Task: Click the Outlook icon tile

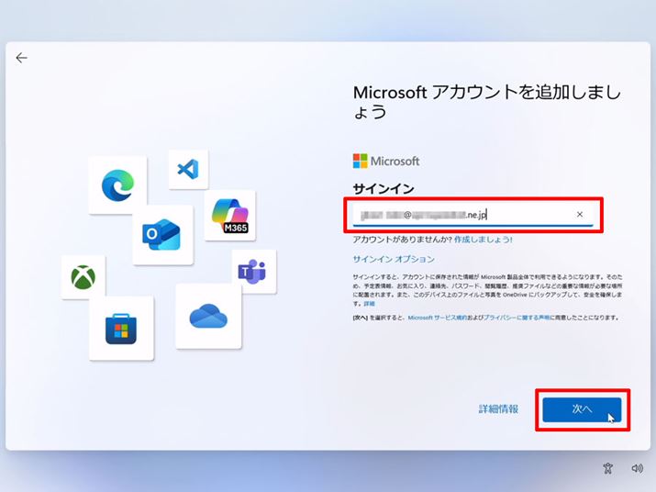Action: coord(162,234)
